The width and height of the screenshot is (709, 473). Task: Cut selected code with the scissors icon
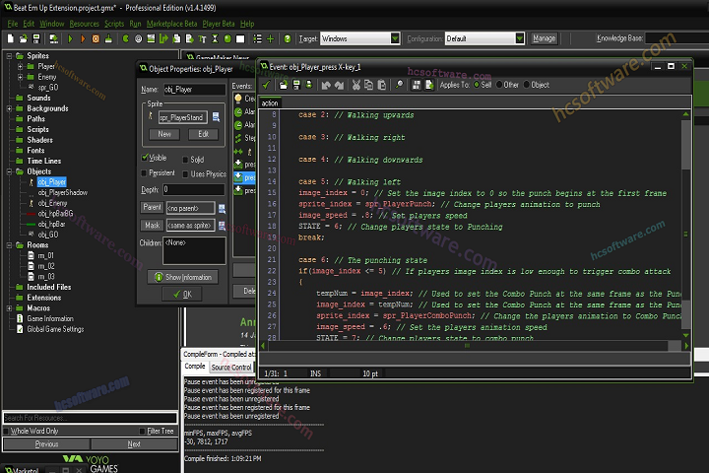tap(356, 85)
